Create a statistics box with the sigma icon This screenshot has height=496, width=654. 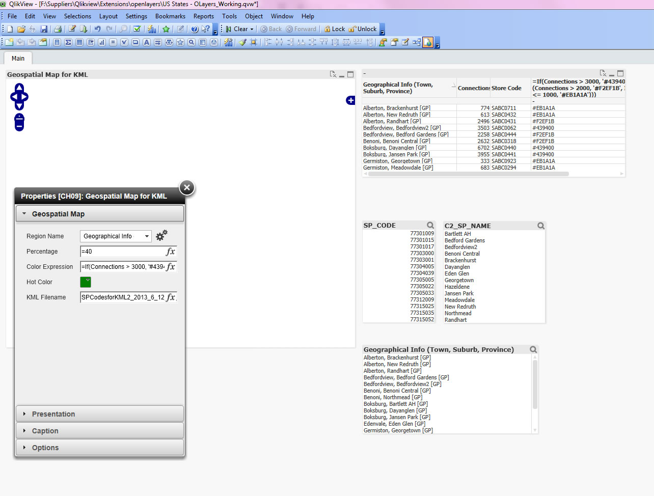pos(68,42)
